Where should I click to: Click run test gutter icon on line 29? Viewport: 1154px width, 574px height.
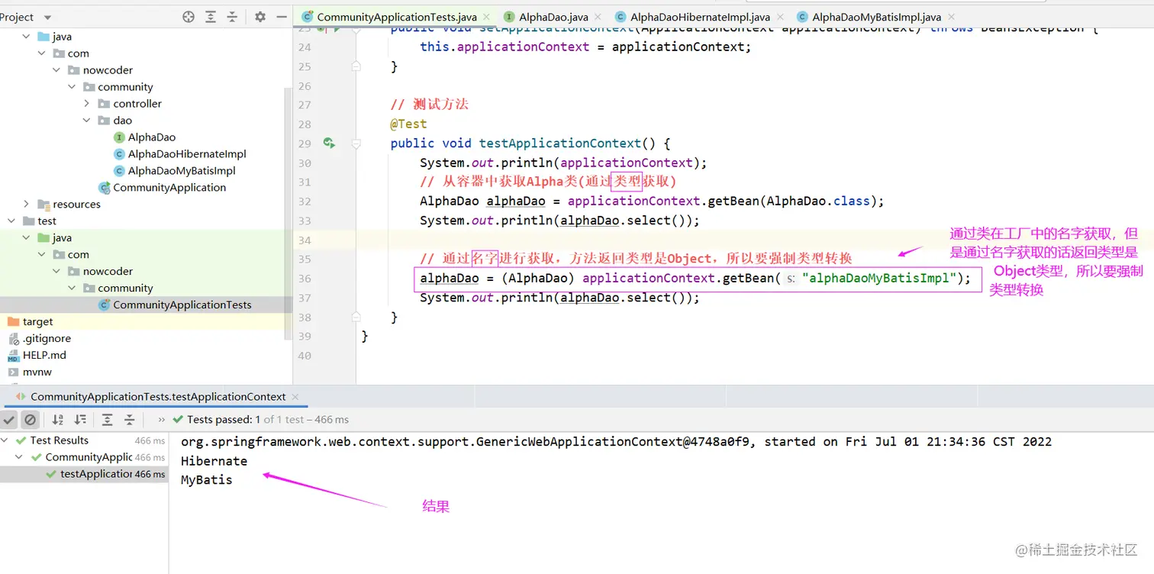(x=329, y=143)
